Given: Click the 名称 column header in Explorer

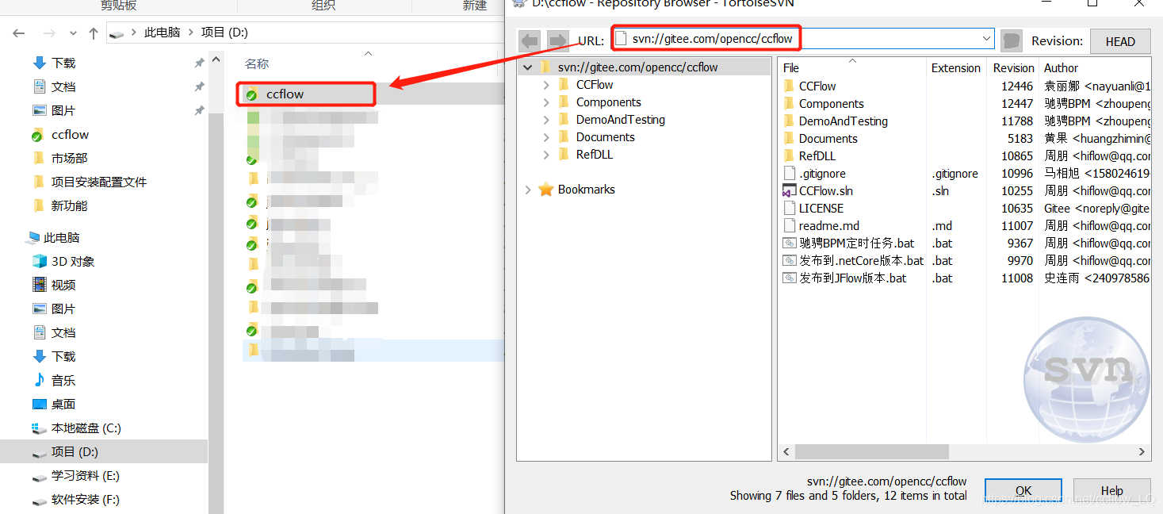Looking at the screenshot, I should (257, 63).
